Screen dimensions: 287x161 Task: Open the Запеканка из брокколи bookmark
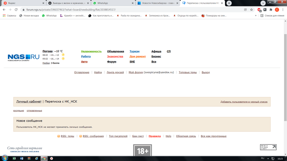pyautogui.click(x=157, y=16)
